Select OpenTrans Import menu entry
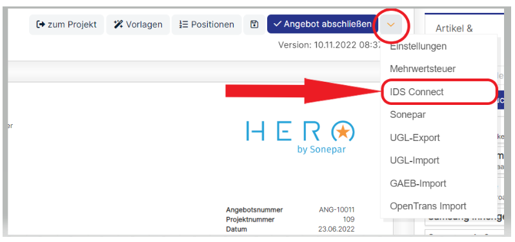The width and height of the screenshot is (515, 242). point(428,207)
